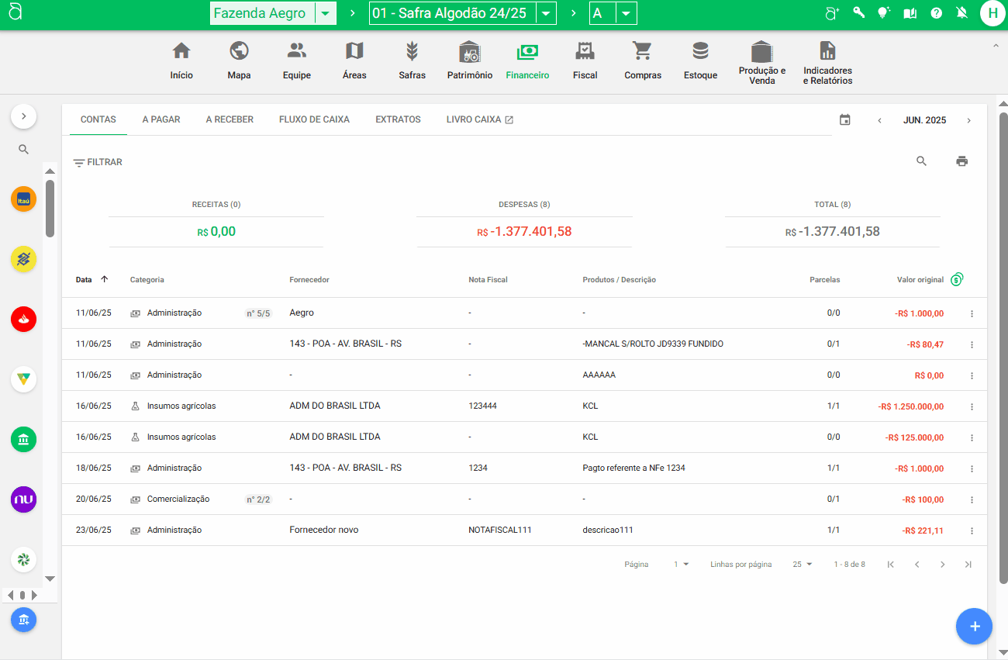Select the Itaú bank account icon
The width and height of the screenshot is (1008, 660).
click(x=23, y=199)
